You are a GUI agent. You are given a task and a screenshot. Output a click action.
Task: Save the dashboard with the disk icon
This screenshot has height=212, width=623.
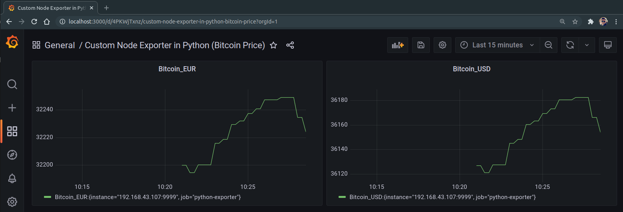(x=421, y=45)
